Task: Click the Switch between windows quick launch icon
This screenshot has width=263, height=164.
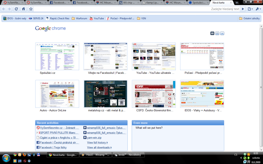Action: point(29,155)
